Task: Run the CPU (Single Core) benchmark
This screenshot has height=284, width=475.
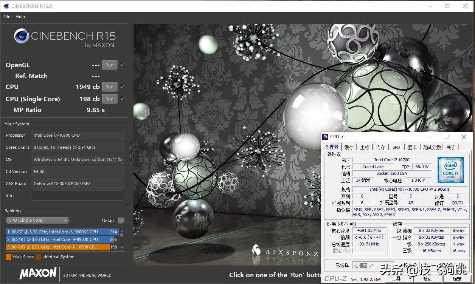Action: pyautogui.click(x=110, y=99)
